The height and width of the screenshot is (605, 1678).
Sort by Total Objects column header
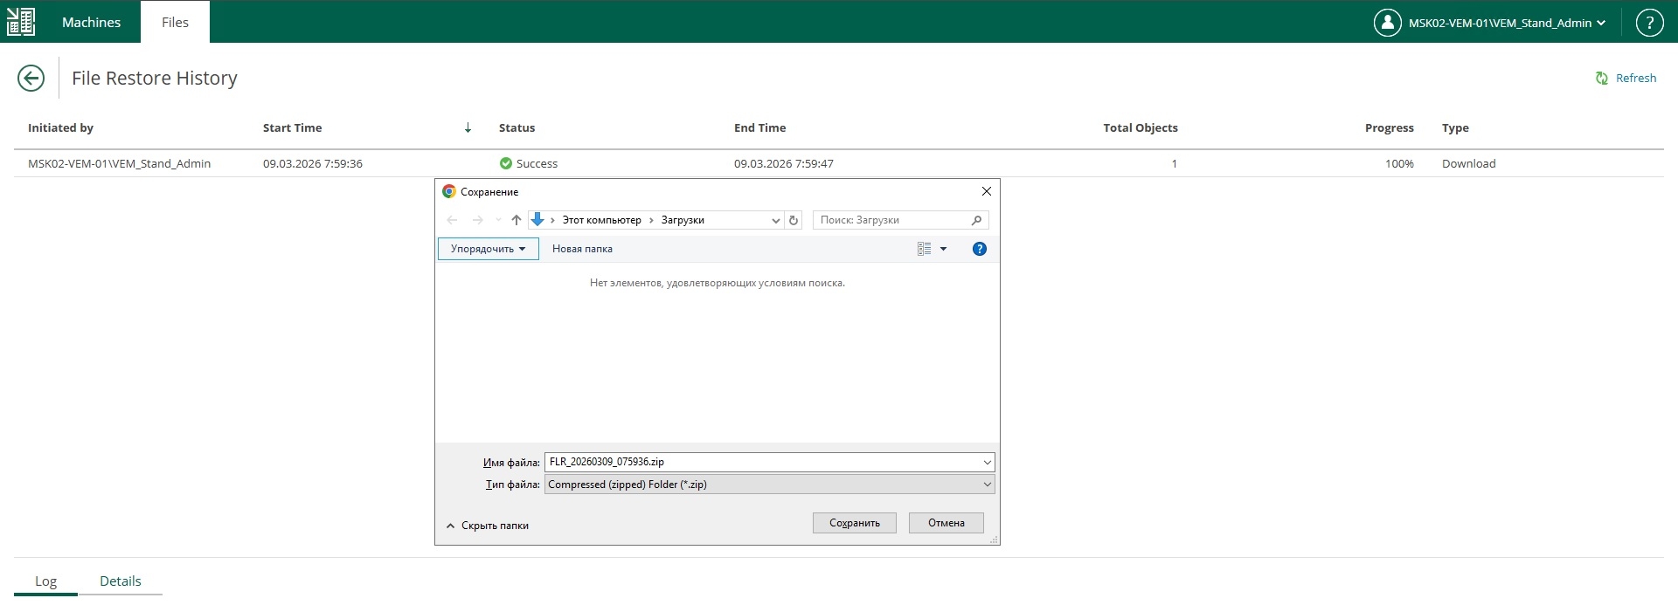[x=1141, y=127]
